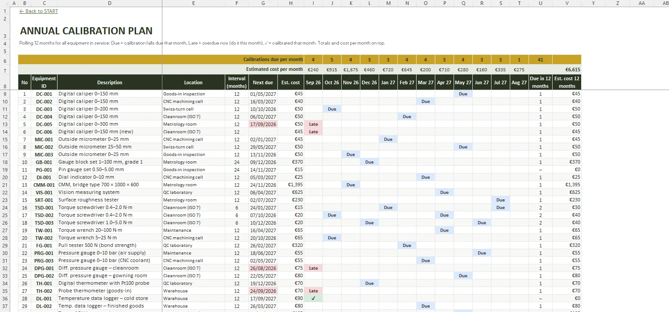
Task: Click the next due date 01/05/2027
Action: (x=263, y=94)
